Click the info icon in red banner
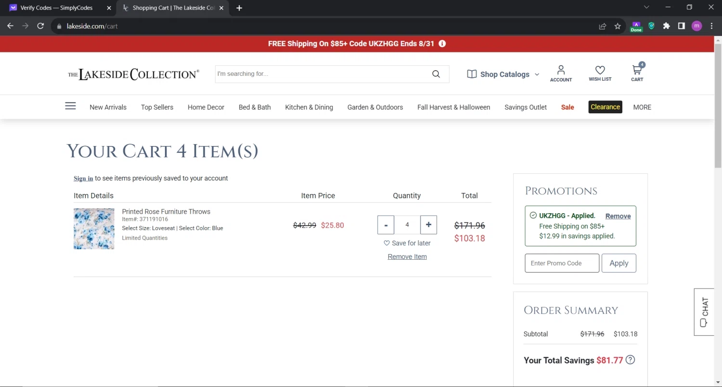722x387 pixels. 442,44
